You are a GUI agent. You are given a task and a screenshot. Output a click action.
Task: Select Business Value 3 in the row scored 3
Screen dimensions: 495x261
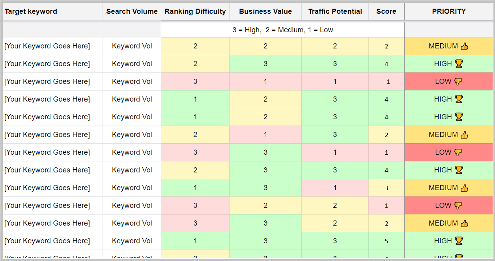tap(265, 188)
